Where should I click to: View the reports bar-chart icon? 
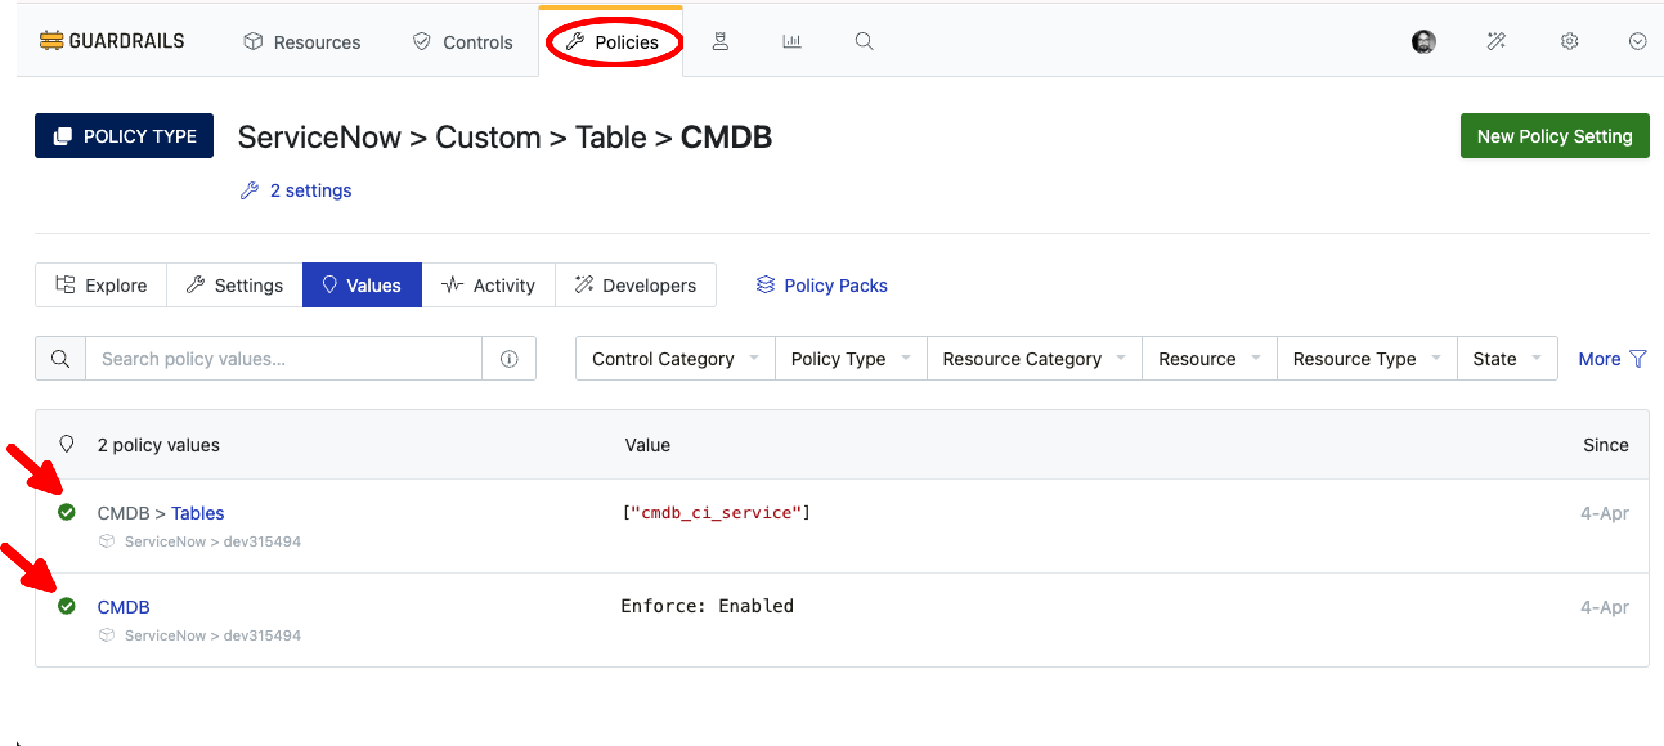click(791, 41)
